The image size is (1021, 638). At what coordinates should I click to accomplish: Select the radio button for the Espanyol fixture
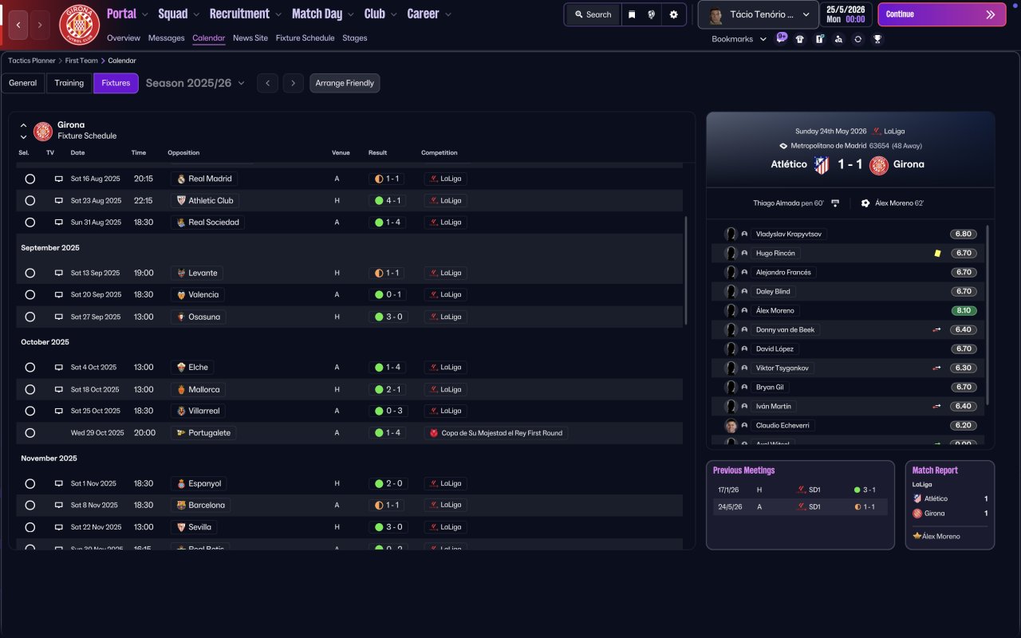click(30, 483)
